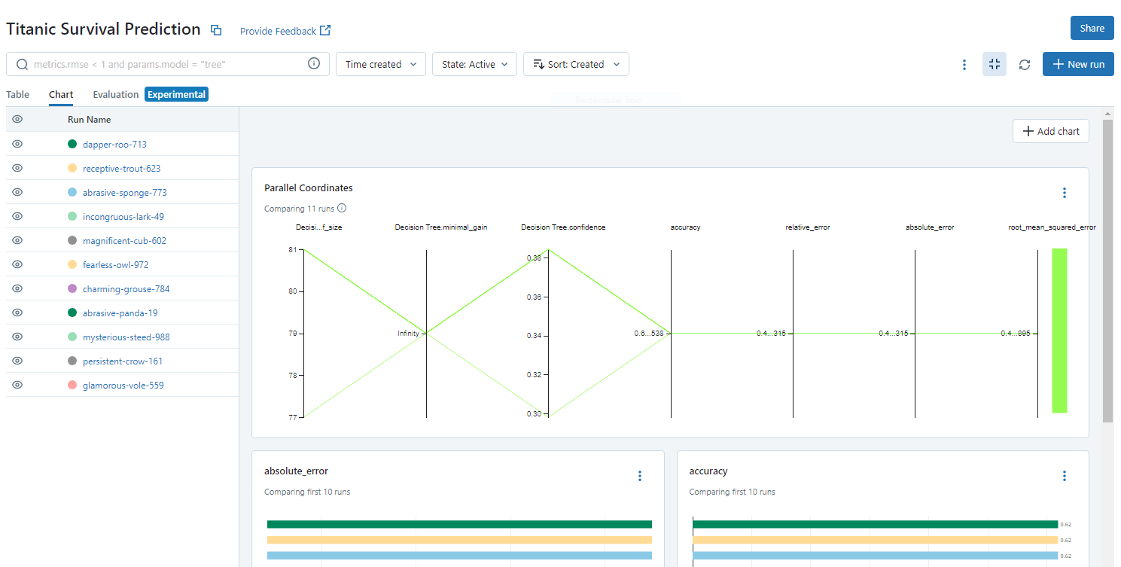Copy the experiment name using the copy icon
1121x567 pixels.
click(215, 28)
